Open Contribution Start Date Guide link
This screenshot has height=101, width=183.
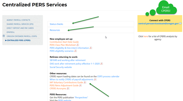click(x=64, y=42)
